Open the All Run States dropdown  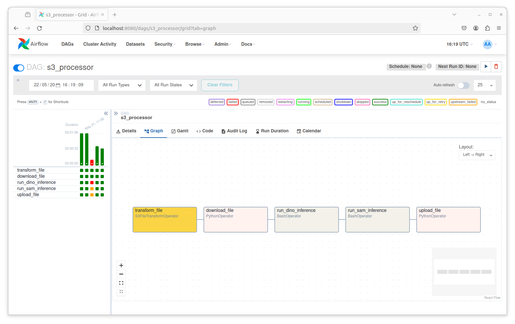[x=173, y=85]
